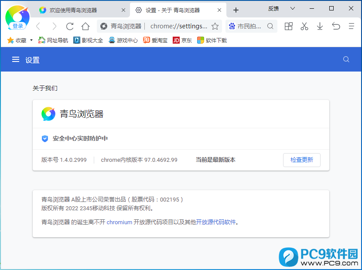This screenshot has height=270, width=362.
Task: Click the 检查更新 button
Action: point(301,160)
